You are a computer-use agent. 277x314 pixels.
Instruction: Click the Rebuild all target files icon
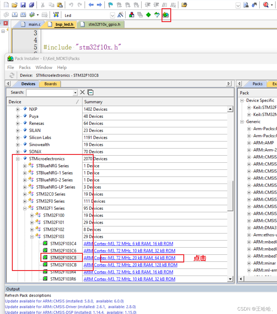pyautogui.click(x=23, y=14)
